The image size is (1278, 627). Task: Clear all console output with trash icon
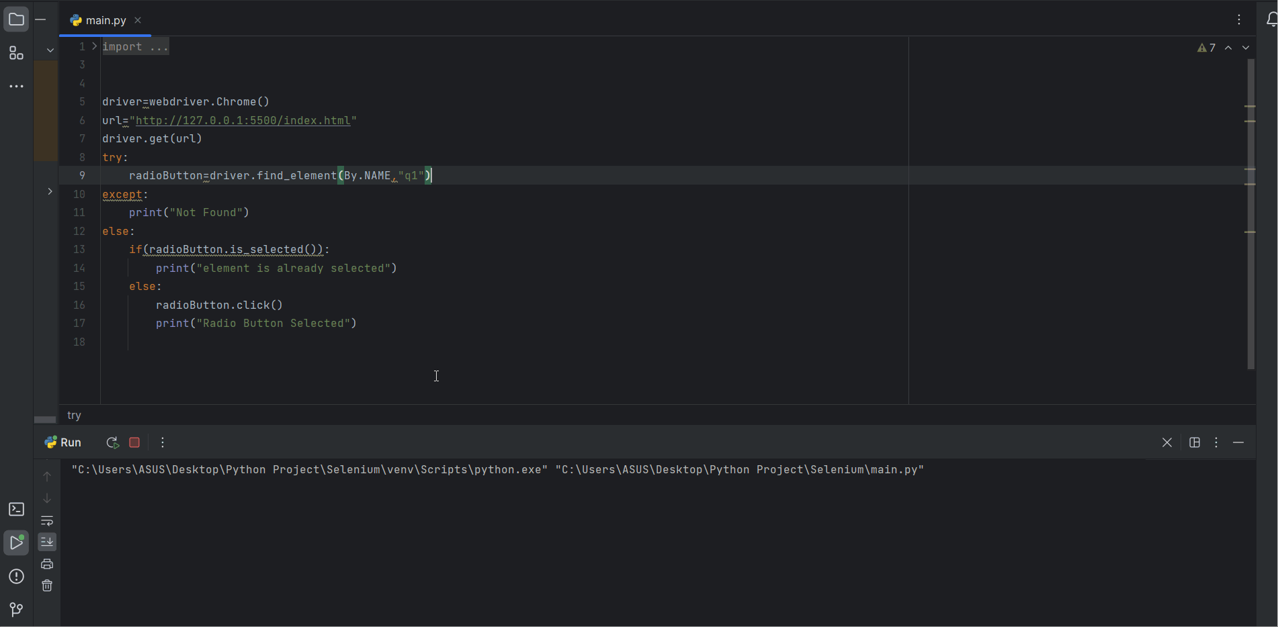click(47, 586)
